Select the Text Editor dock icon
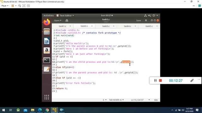 click(47, 69)
